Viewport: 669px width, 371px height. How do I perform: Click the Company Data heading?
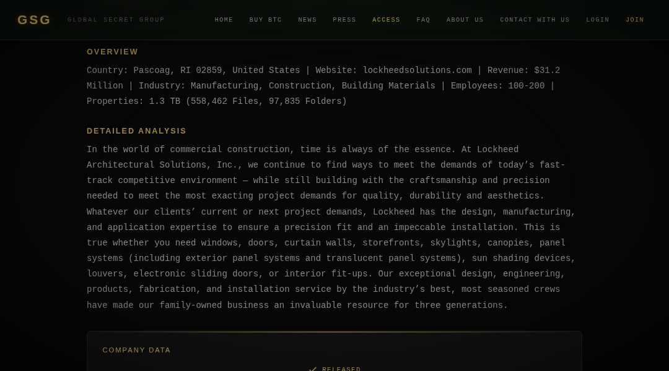tap(136, 350)
